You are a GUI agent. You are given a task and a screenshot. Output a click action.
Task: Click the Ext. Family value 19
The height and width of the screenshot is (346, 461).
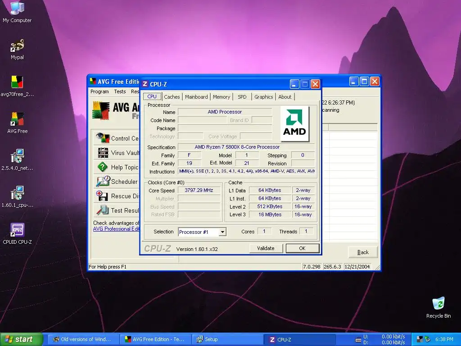pos(190,163)
